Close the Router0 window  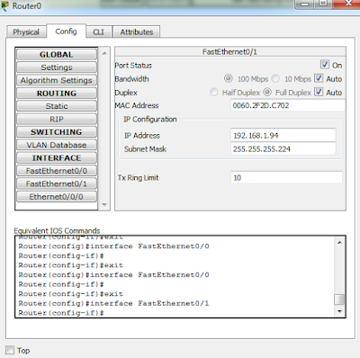click(347, 4)
